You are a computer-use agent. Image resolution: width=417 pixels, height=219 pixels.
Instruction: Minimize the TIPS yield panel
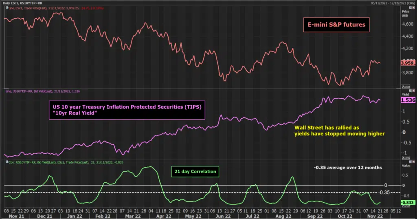pyautogui.click(x=410, y=91)
